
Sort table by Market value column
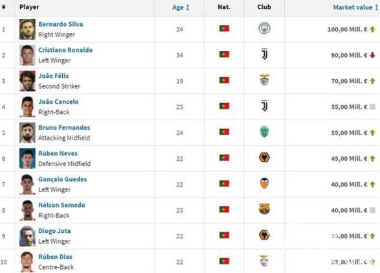pyautogui.click(x=355, y=7)
